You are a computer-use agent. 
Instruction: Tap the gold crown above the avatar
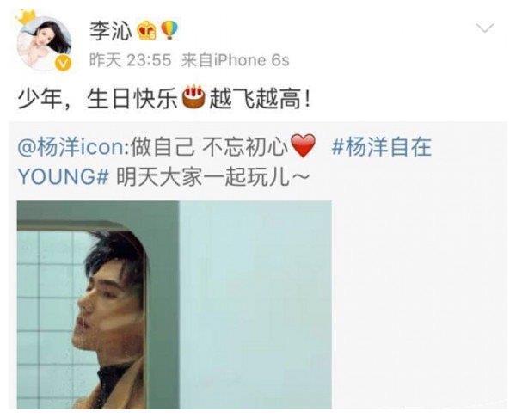point(25,17)
